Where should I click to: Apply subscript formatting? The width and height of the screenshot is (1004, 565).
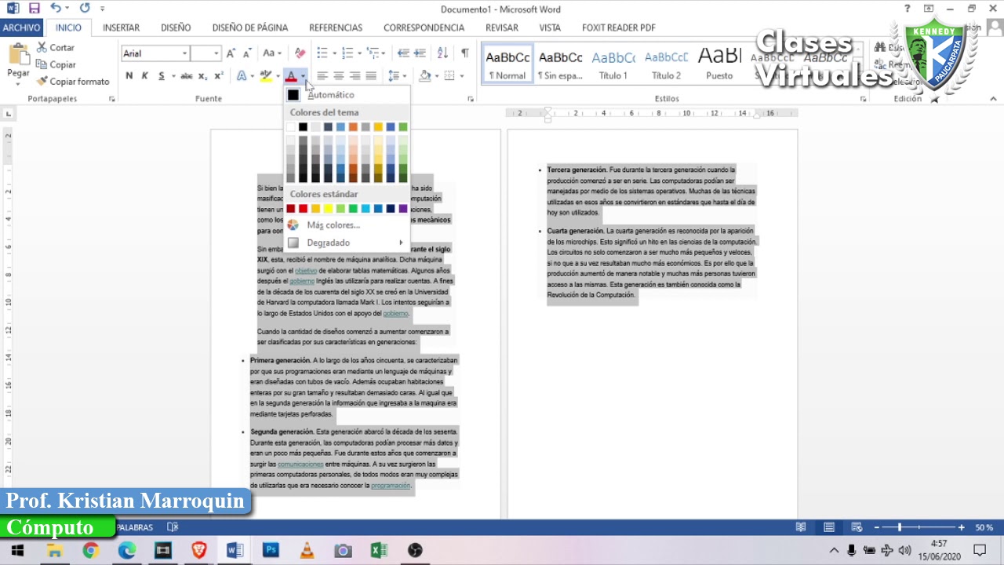202,76
